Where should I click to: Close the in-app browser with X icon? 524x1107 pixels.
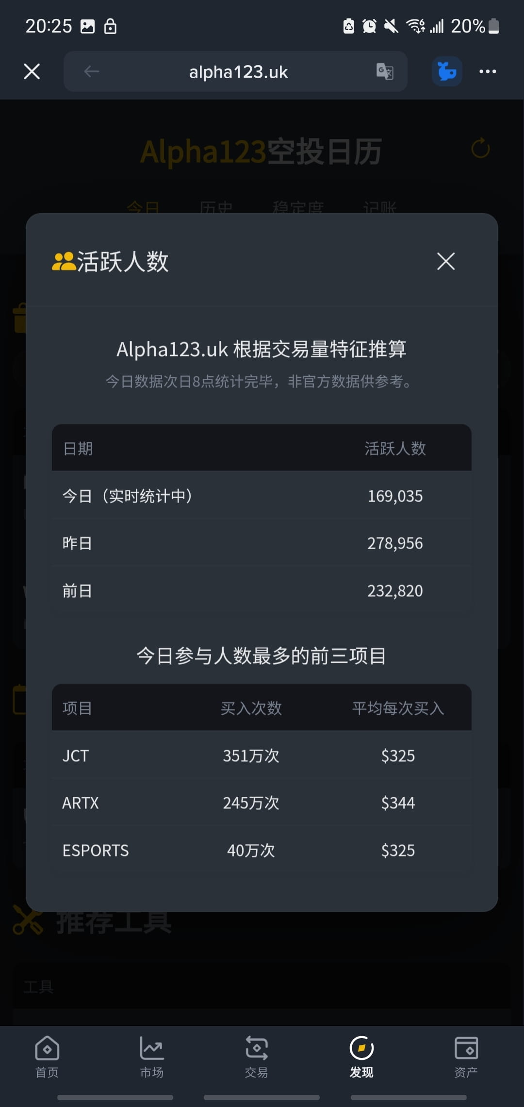[x=32, y=71]
